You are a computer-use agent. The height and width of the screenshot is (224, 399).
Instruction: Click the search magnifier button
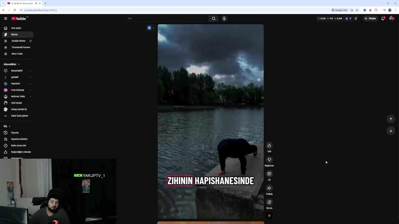(214, 18)
